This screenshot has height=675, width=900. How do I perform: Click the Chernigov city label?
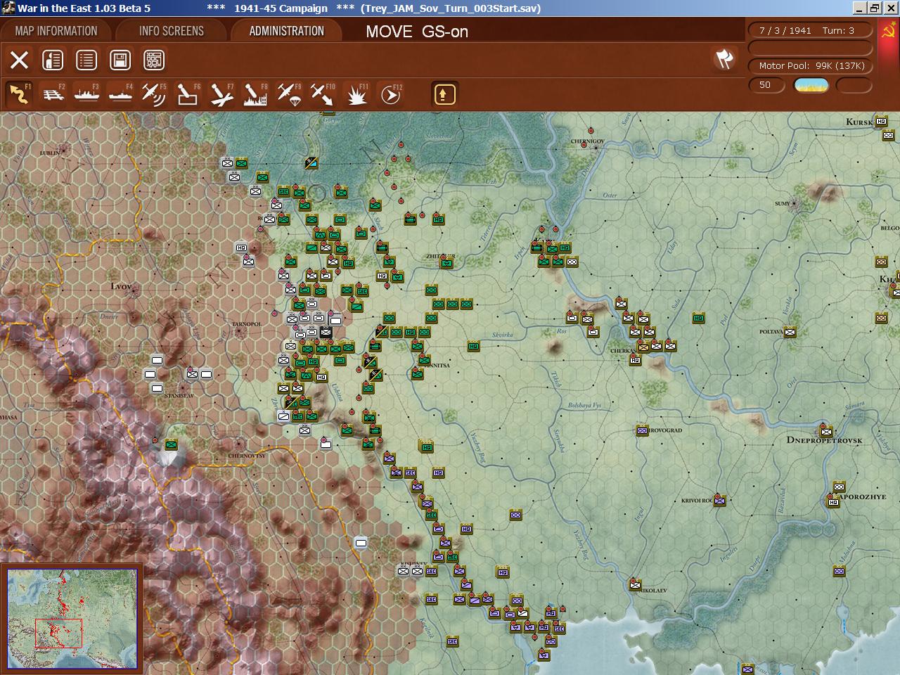pyautogui.click(x=588, y=141)
